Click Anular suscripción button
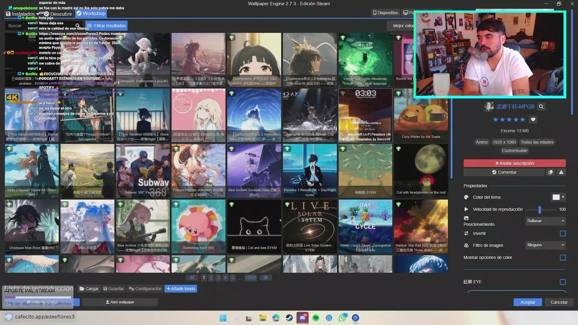 tap(514, 163)
